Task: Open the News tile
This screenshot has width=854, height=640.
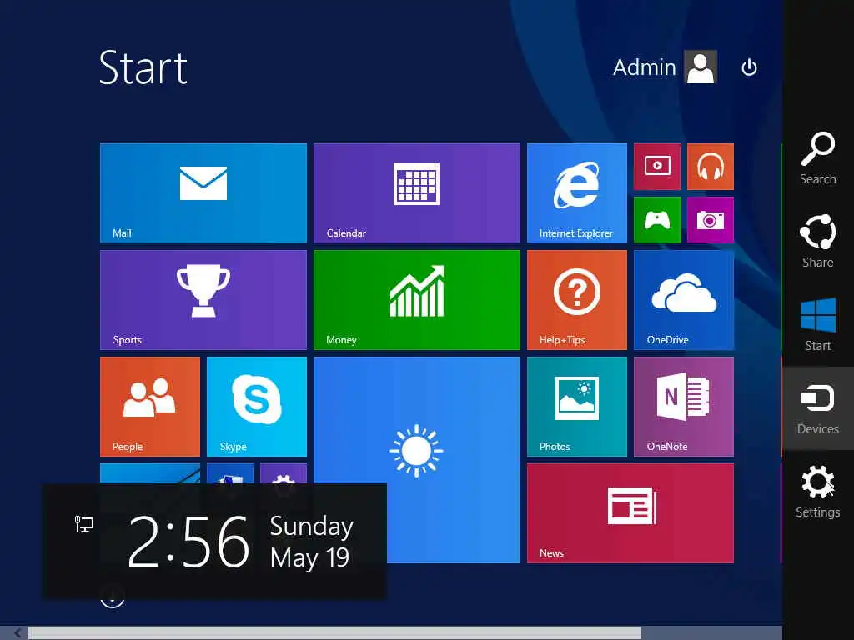Action: coord(630,513)
